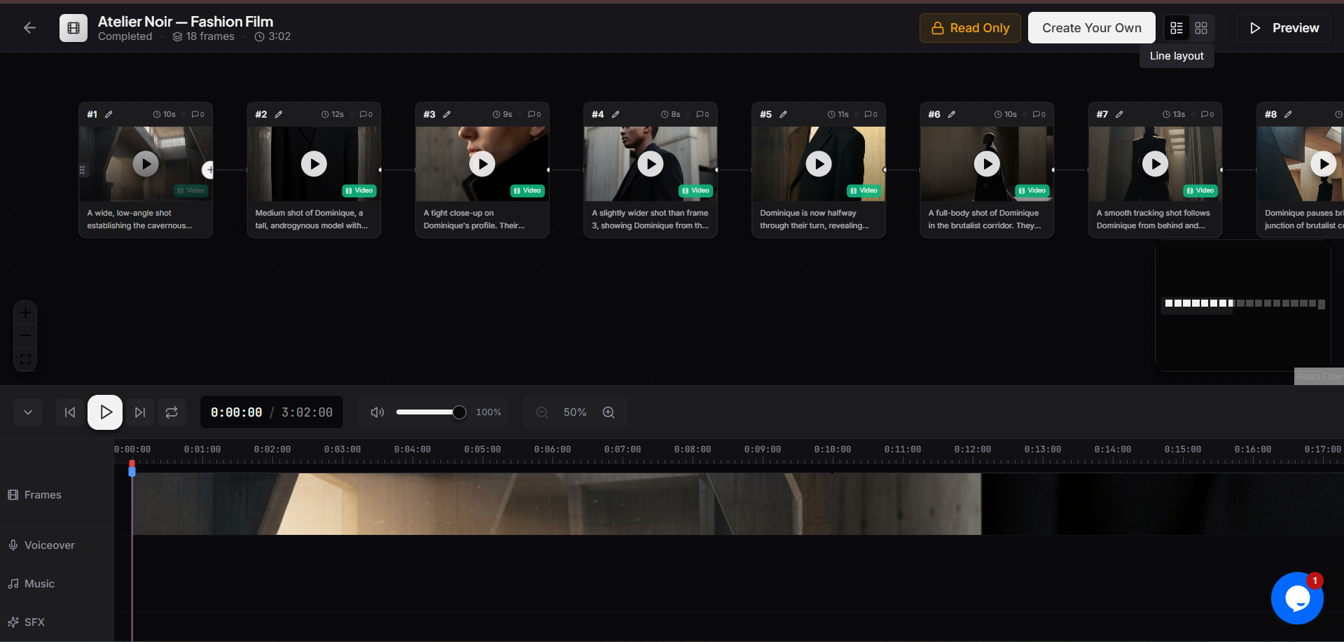Open the 50% timeline zoom level selector
Viewport: 1344px width, 642px height.
(574, 412)
